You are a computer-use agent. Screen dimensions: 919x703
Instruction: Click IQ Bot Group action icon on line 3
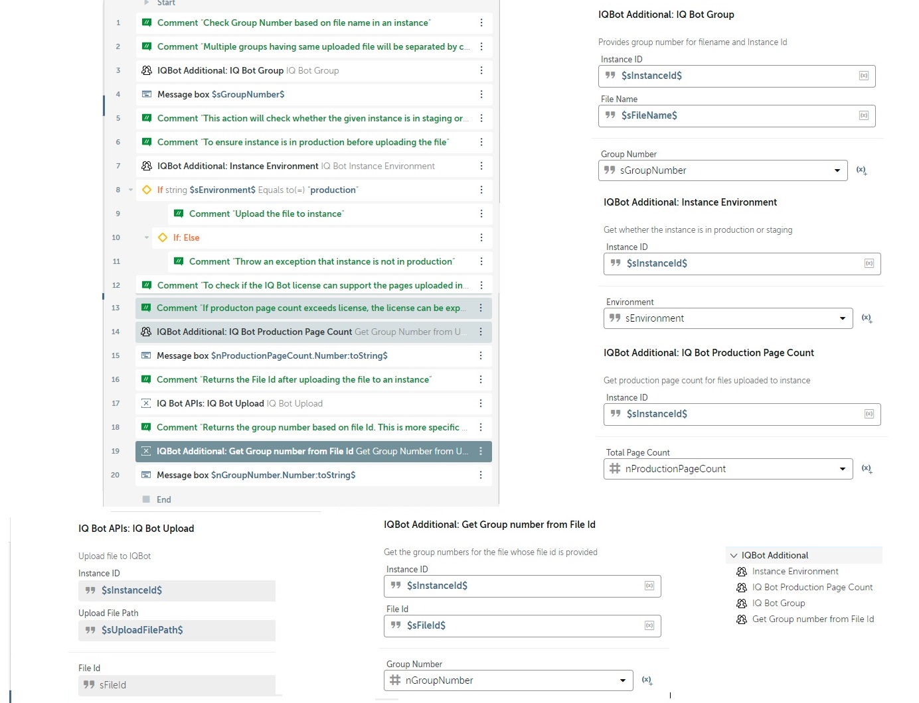point(147,70)
